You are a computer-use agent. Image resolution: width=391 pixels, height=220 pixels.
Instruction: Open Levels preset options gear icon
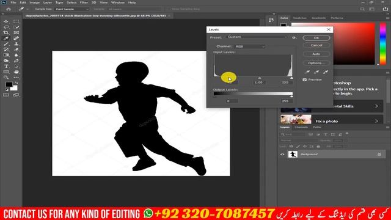[294, 37]
